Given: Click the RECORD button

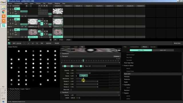Looking at the screenshot, I should [177, 43].
